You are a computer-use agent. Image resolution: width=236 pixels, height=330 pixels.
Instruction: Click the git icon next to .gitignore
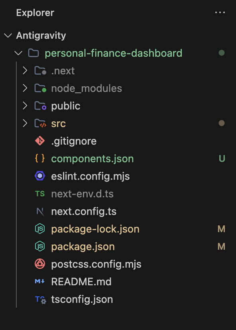click(39, 141)
